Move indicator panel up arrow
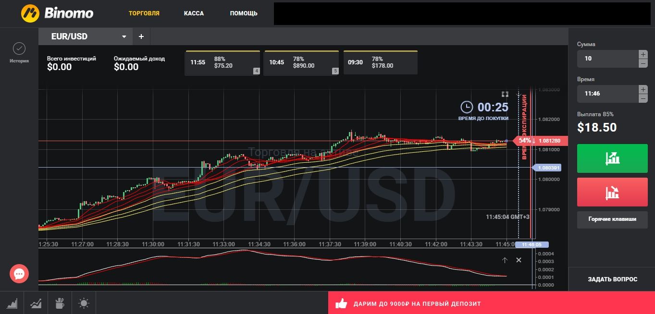 point(505,260)
